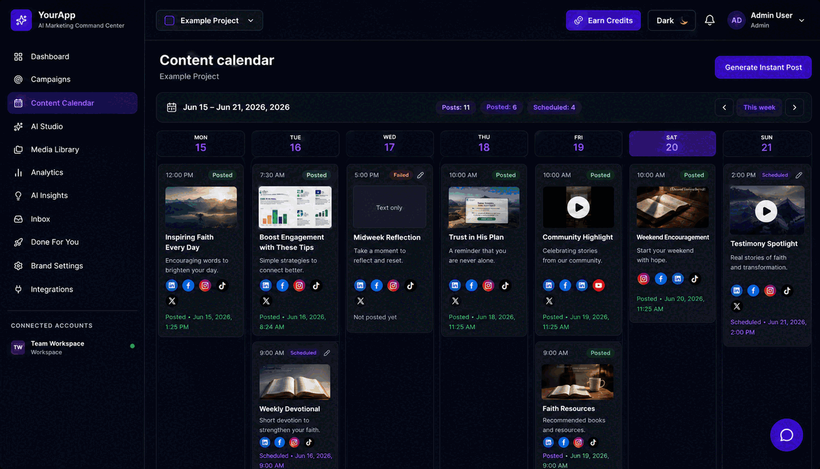
Task: Open Media Library in the sidebar
Action: click(72, 150)
